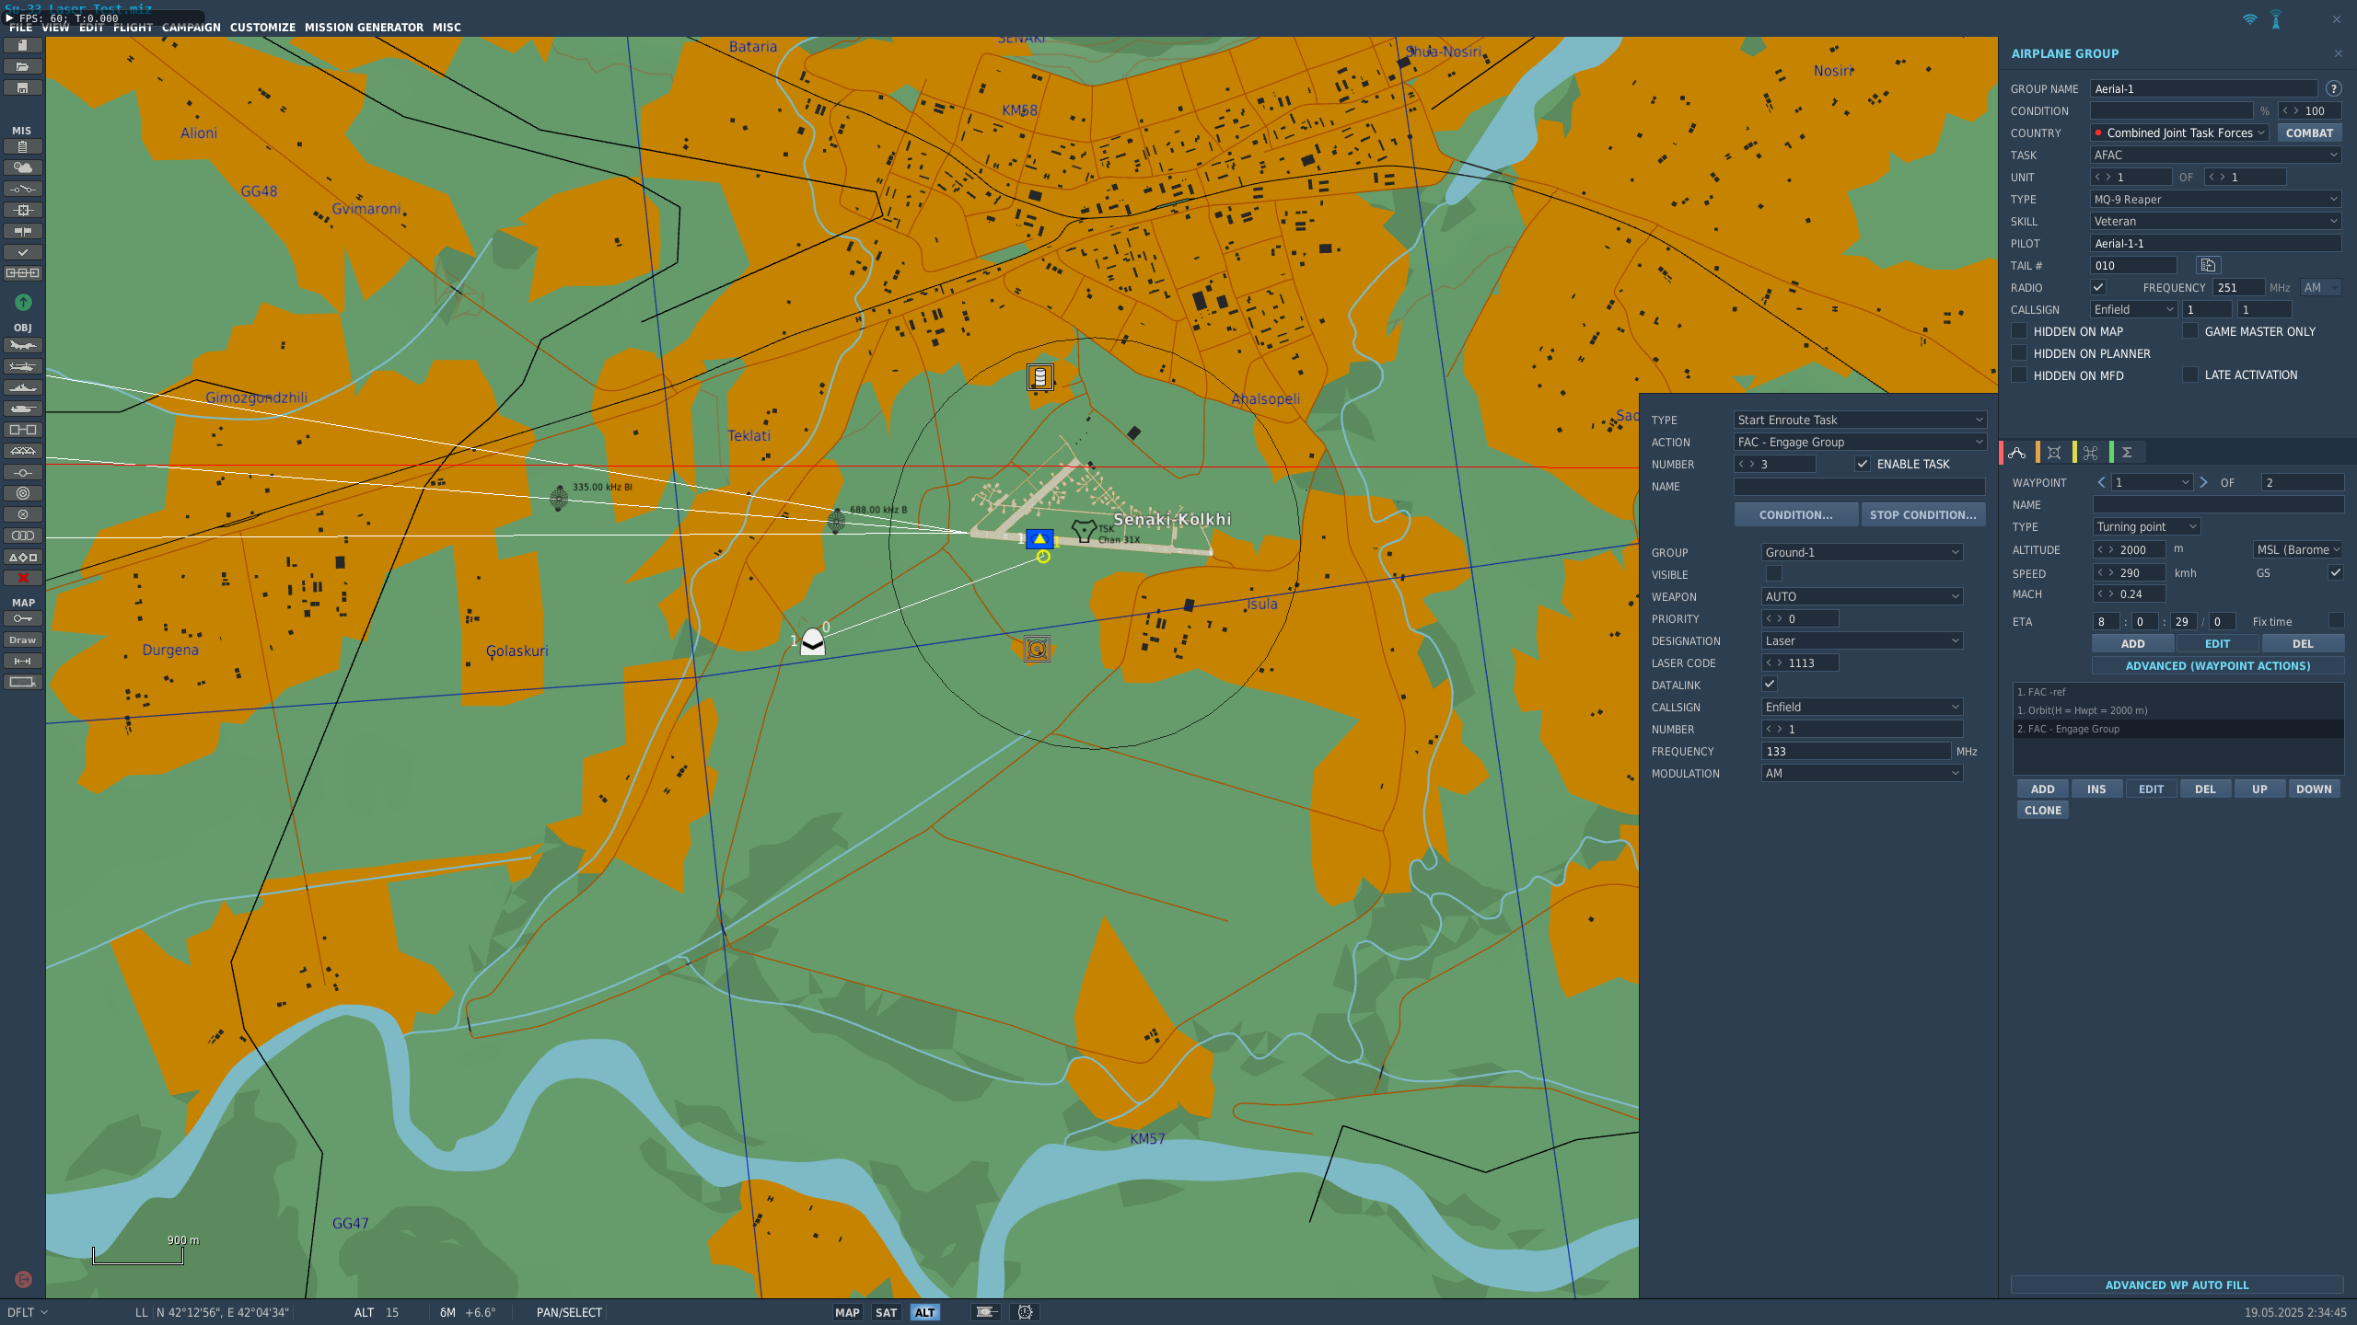The height and width of the screenshot is (1325, 2357).
Task: Click the green fly mission arrow icon
Action: pyautogui.click(x=23, y=302)
